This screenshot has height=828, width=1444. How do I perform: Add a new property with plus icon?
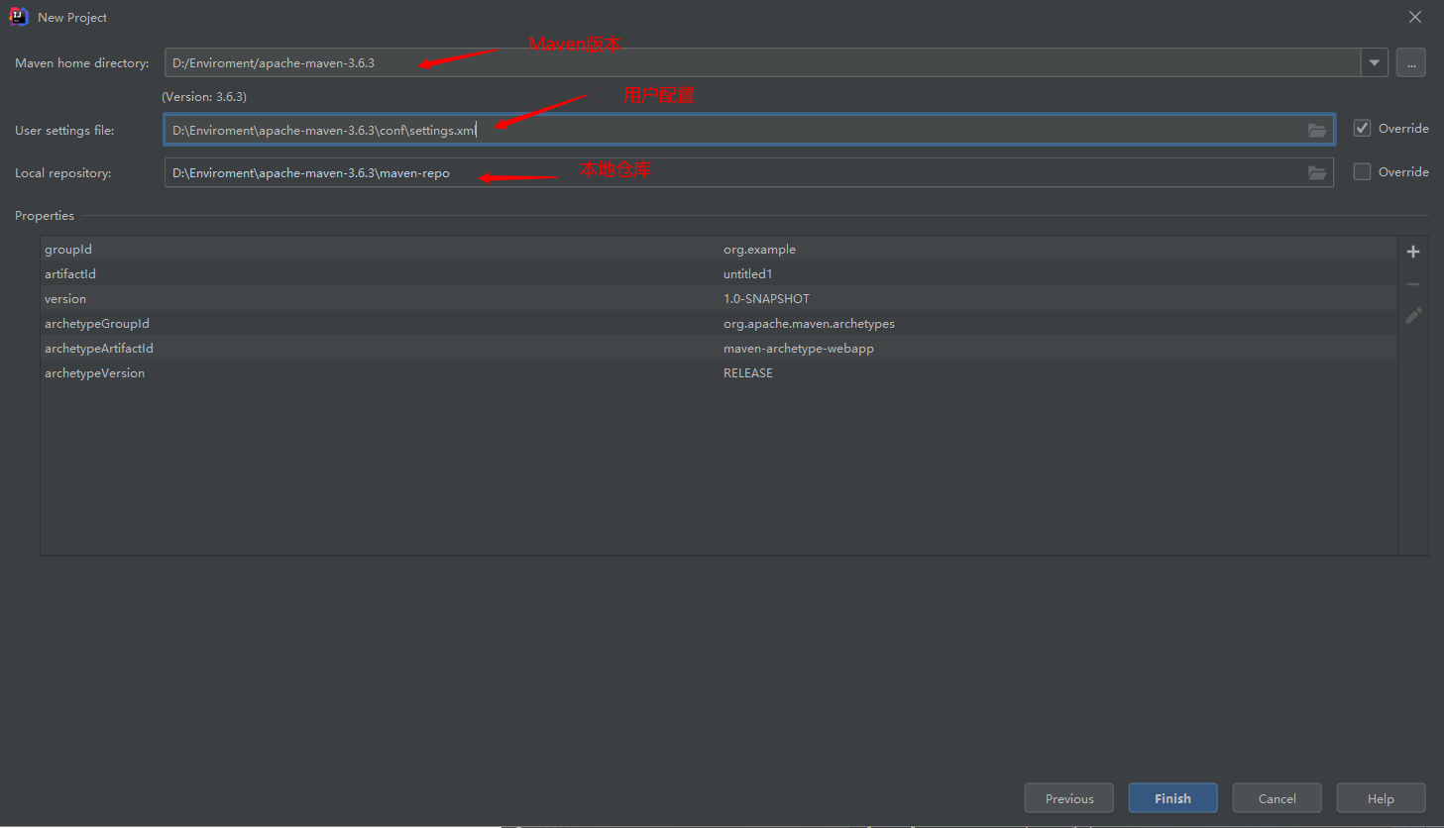[x=1413, y=252]
